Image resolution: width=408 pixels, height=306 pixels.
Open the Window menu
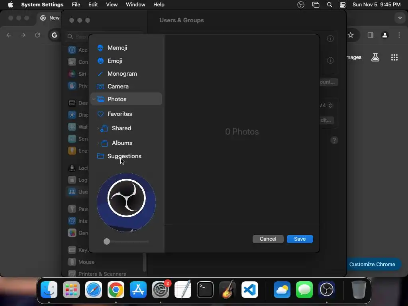135,5
